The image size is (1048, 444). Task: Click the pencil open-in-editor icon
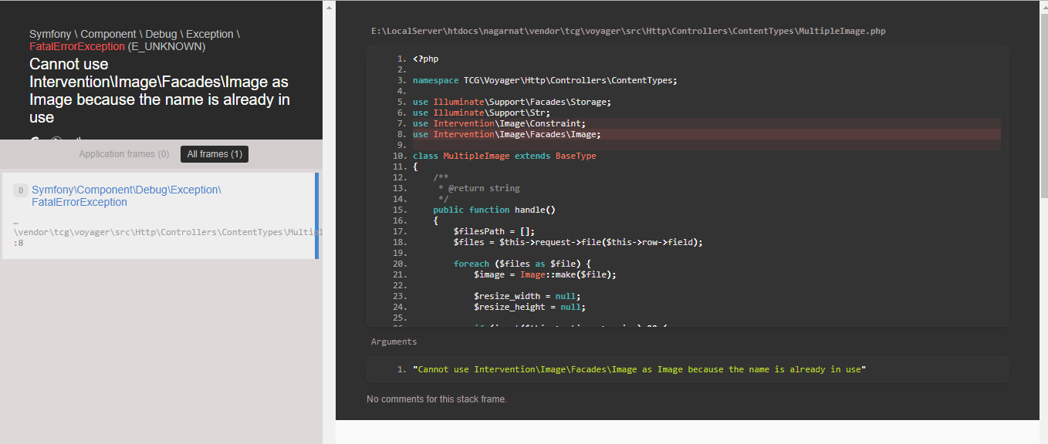[x=77, y=139]
